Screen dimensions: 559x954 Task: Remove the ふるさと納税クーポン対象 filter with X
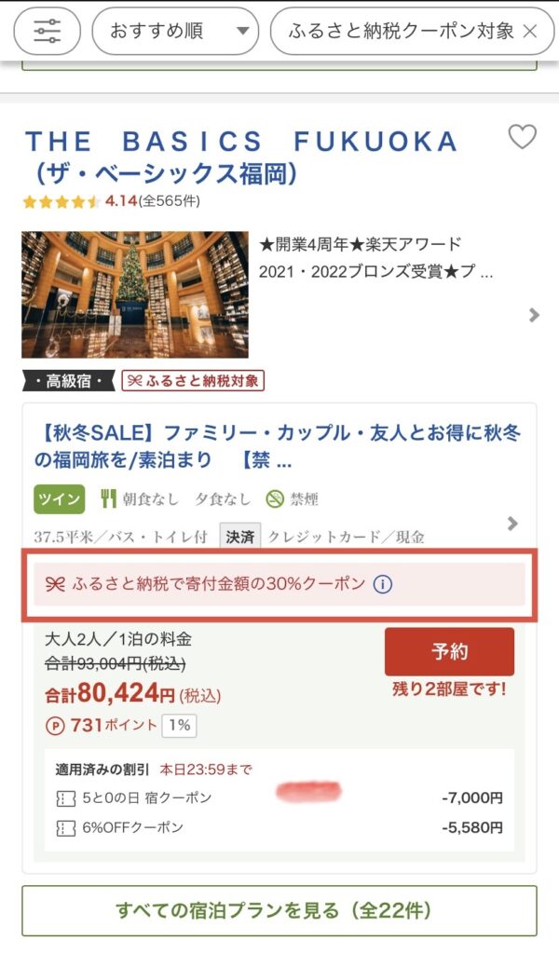pyautogui.click(x=530, y=31)
